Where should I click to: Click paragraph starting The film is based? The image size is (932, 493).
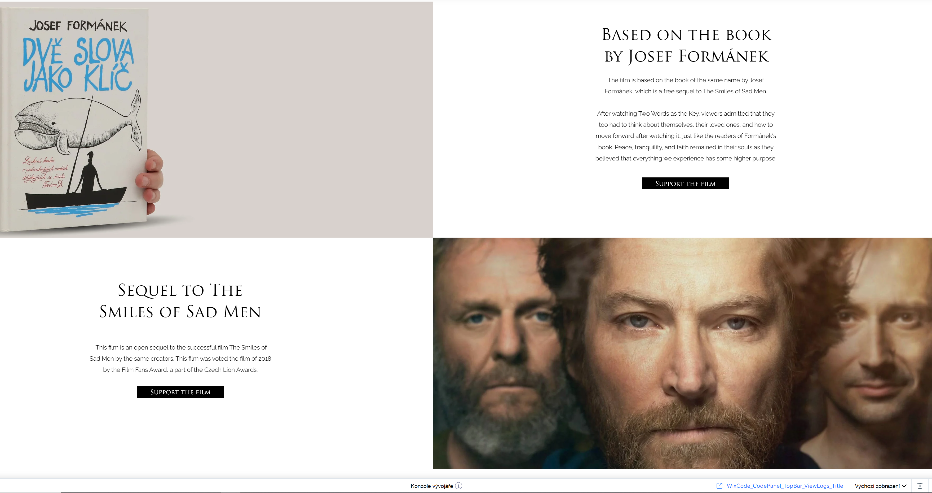686,85
